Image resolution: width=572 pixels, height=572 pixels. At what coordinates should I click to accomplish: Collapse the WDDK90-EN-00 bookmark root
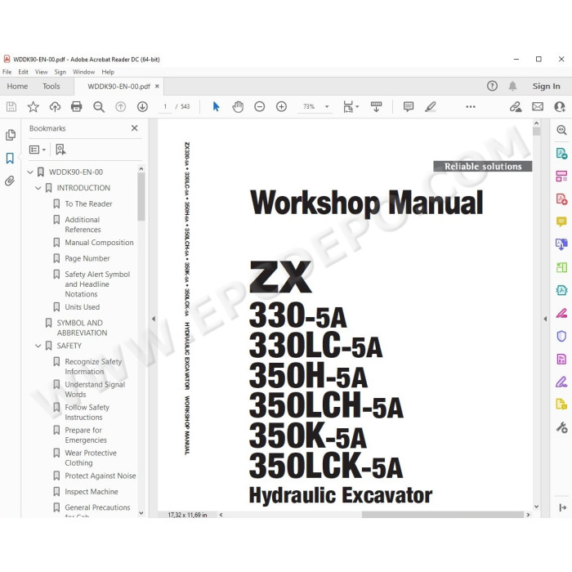pos(30,172)
